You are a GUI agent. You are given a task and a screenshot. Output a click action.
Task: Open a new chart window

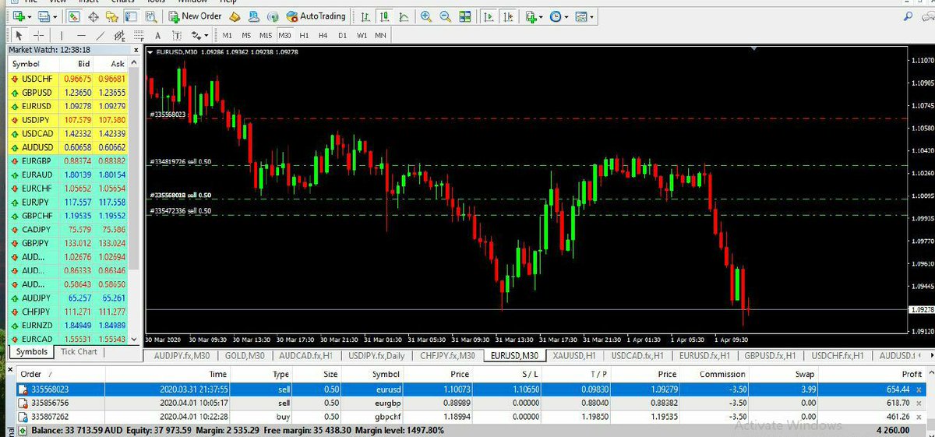pos(17,16)
